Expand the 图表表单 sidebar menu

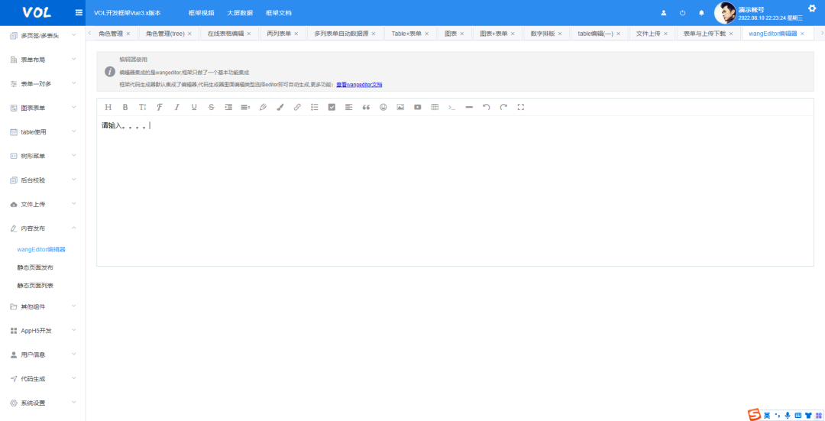(x=43, y=108)
